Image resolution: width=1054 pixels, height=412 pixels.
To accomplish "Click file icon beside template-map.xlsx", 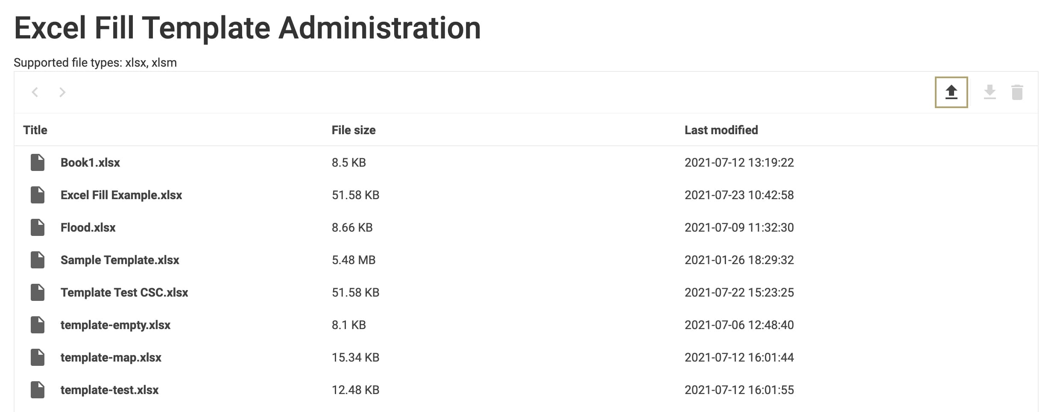I will tap(38, 357).
